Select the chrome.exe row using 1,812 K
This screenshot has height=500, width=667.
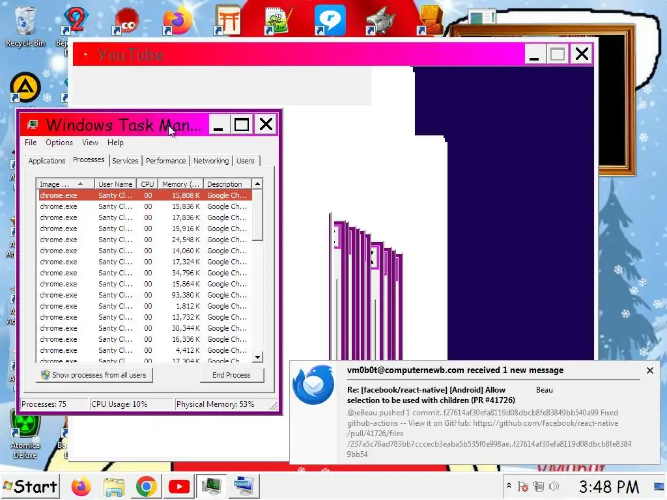coord(145,306)
